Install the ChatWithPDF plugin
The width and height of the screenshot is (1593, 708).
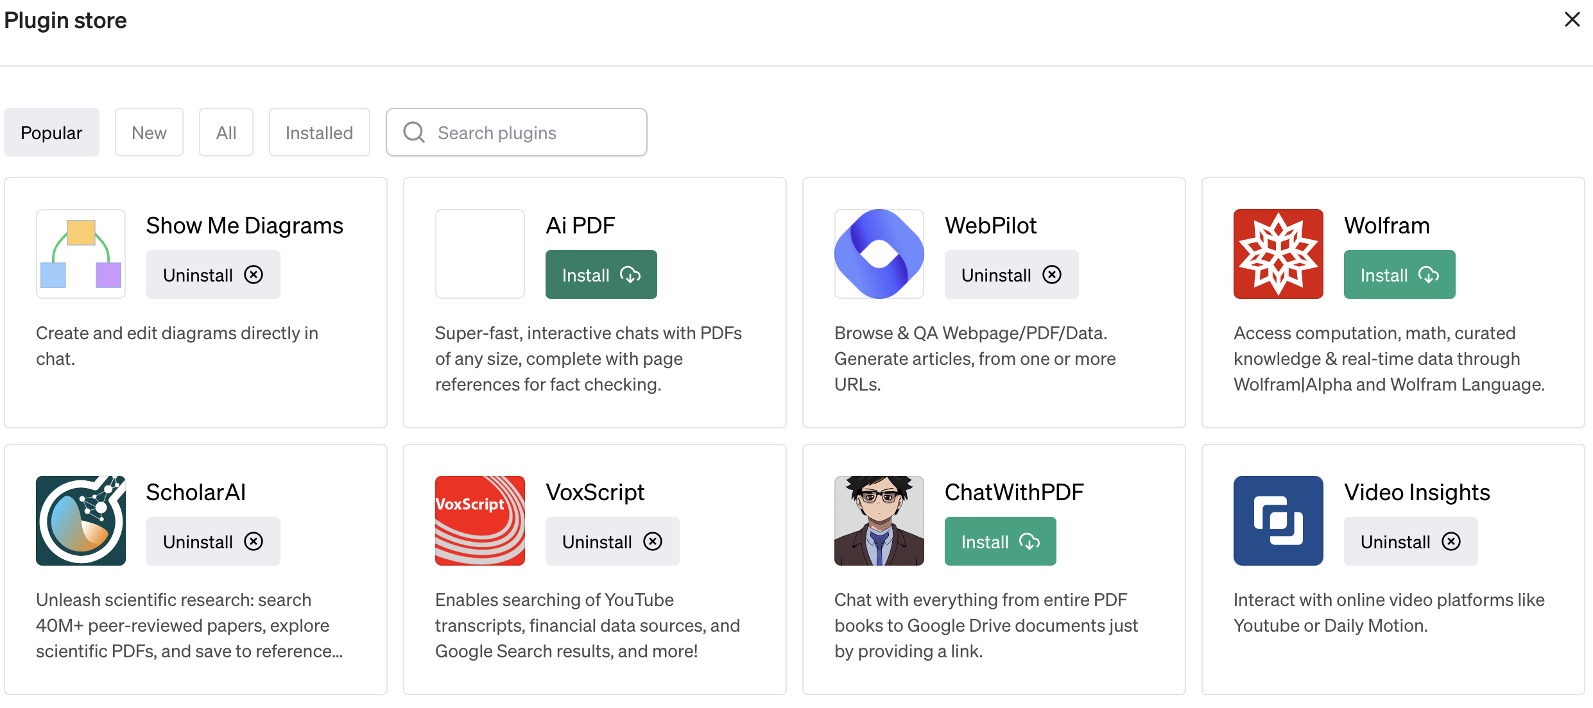tap(1000, 541)
